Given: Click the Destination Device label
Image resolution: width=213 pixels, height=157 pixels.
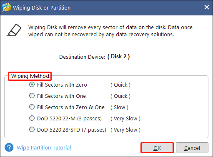Looking at the screenshot, I should pyautogui.click(x=82, y=57).
